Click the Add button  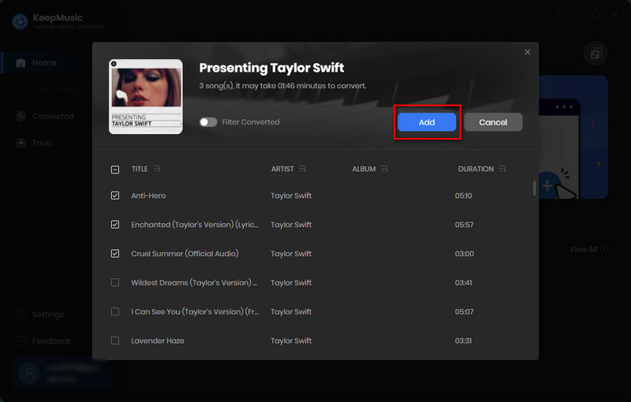click(427, 122)
